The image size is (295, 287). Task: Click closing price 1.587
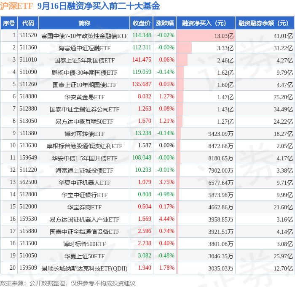click(x=145, y=146)
